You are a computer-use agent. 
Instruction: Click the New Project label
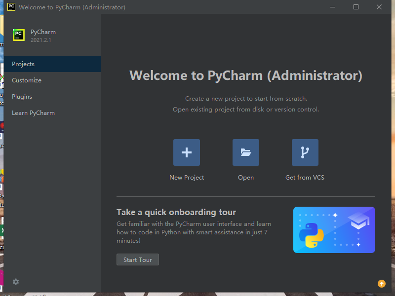click(x=187, y=178)
